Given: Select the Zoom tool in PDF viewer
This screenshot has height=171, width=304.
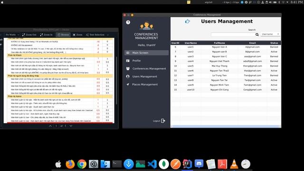Looking at the screenshot, I should pyautogui.click(x=77, y=35).
